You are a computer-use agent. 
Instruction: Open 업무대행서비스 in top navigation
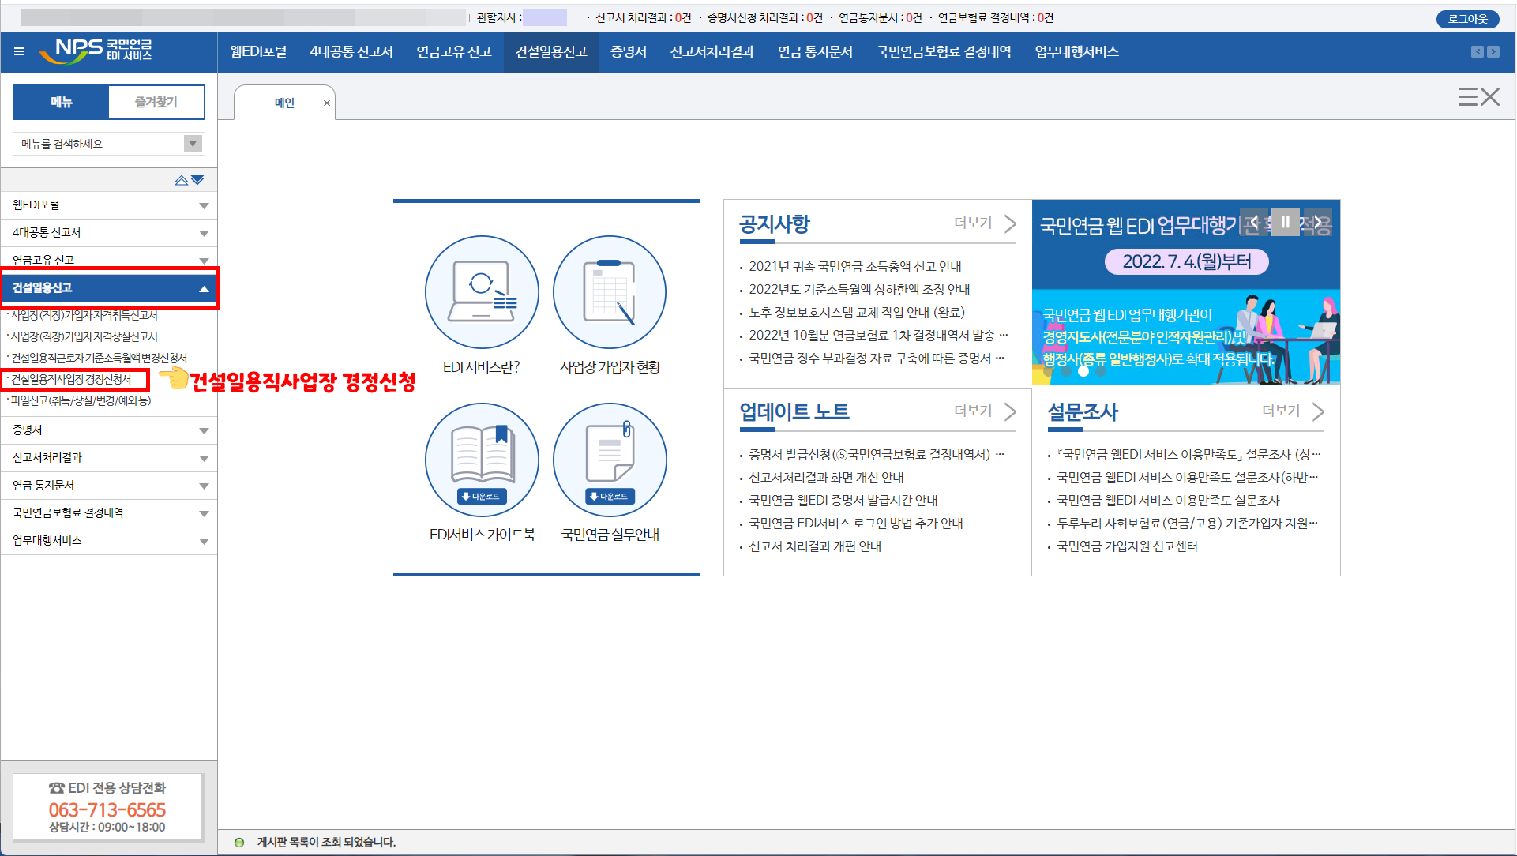1076,52
